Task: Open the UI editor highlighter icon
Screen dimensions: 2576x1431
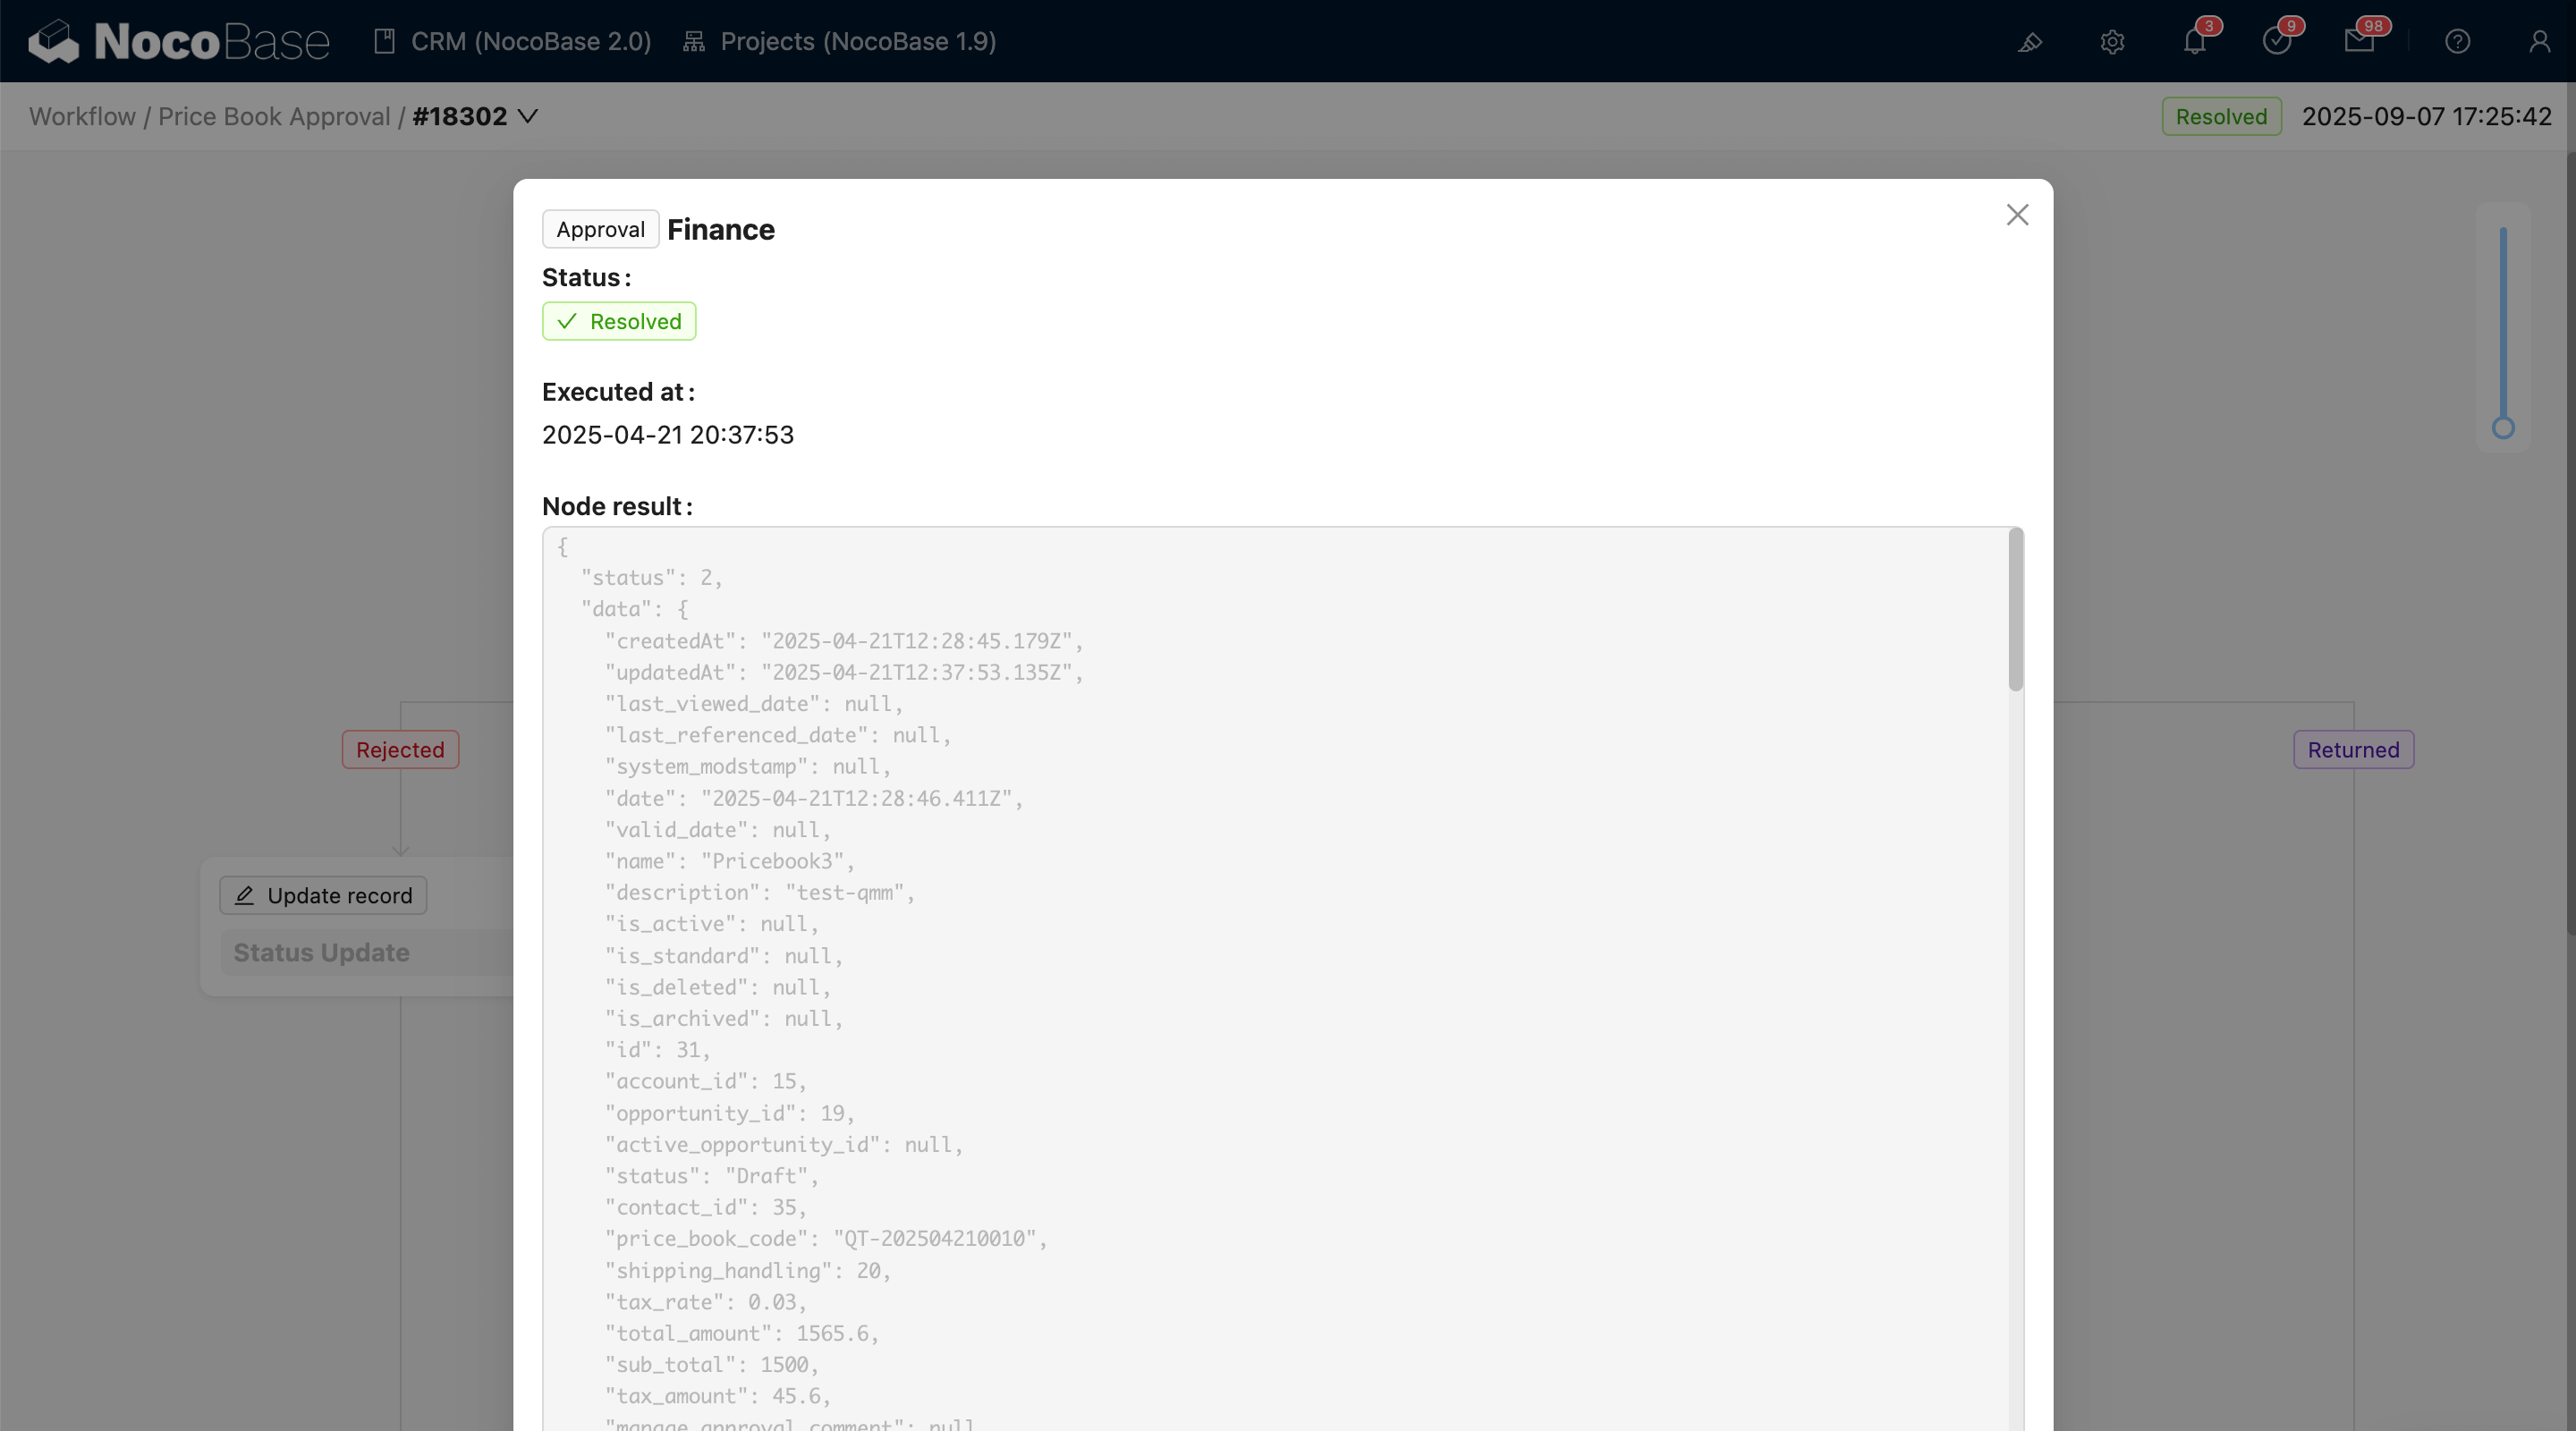Action: [x=2029, y=42]
